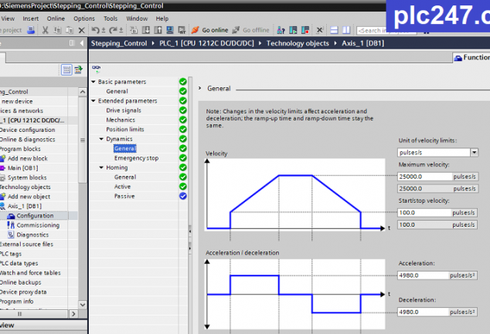490x334 pixels.
Task: Select Drive signals in parameter tree
Action: pyautogui.click(x=124, y=110)
